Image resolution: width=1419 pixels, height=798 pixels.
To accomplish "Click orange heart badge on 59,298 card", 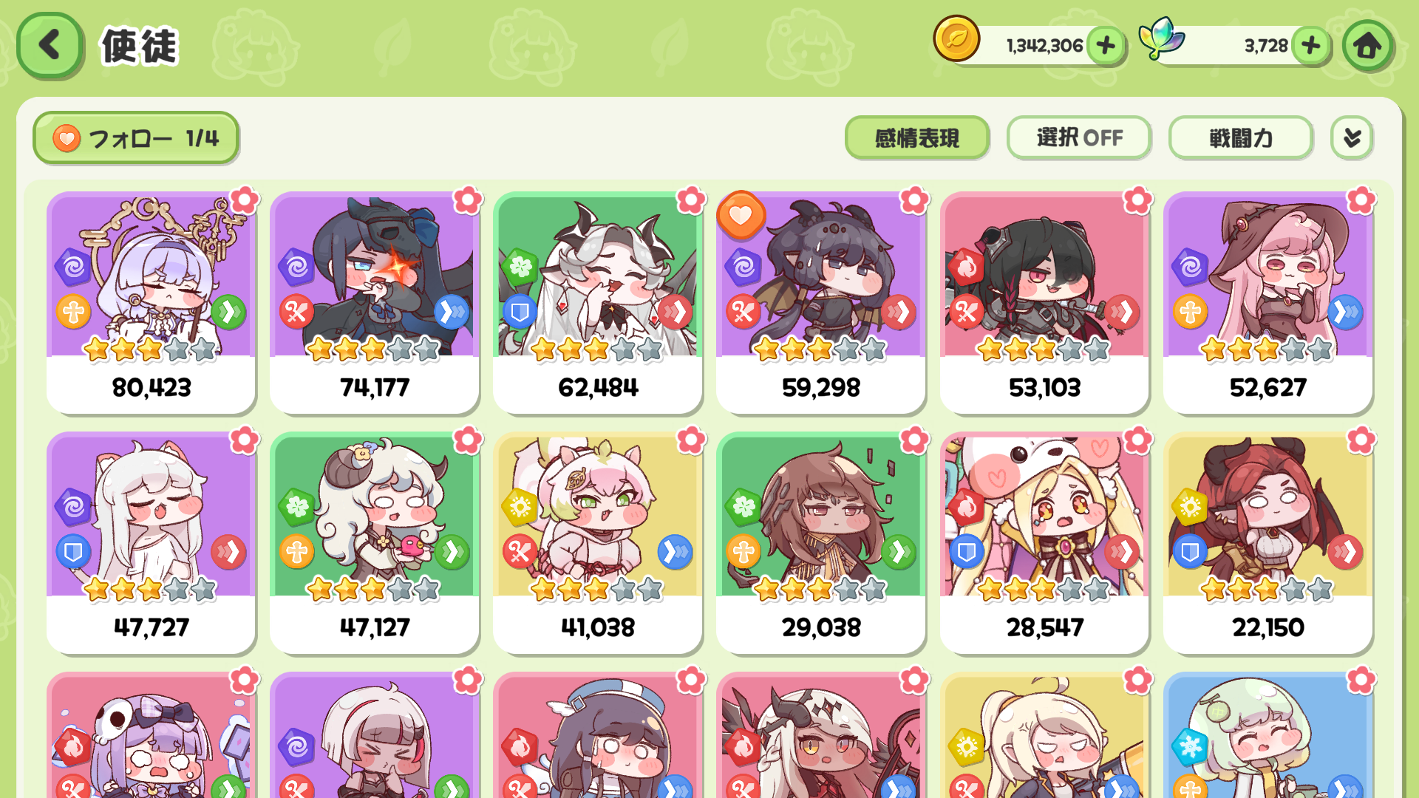I will click(x=741, y=215).
